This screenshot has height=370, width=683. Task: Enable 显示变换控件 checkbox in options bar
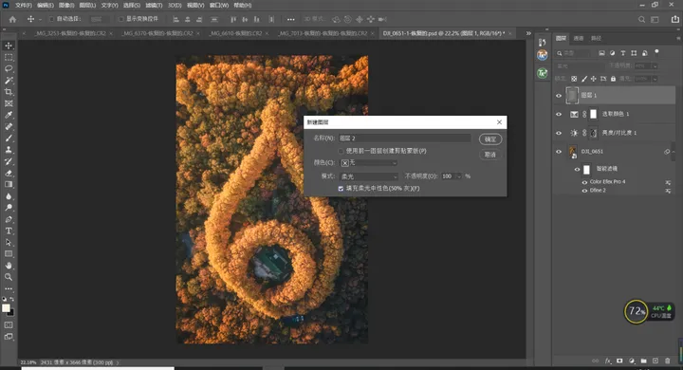pyautogui.click(x=121, y=19)
